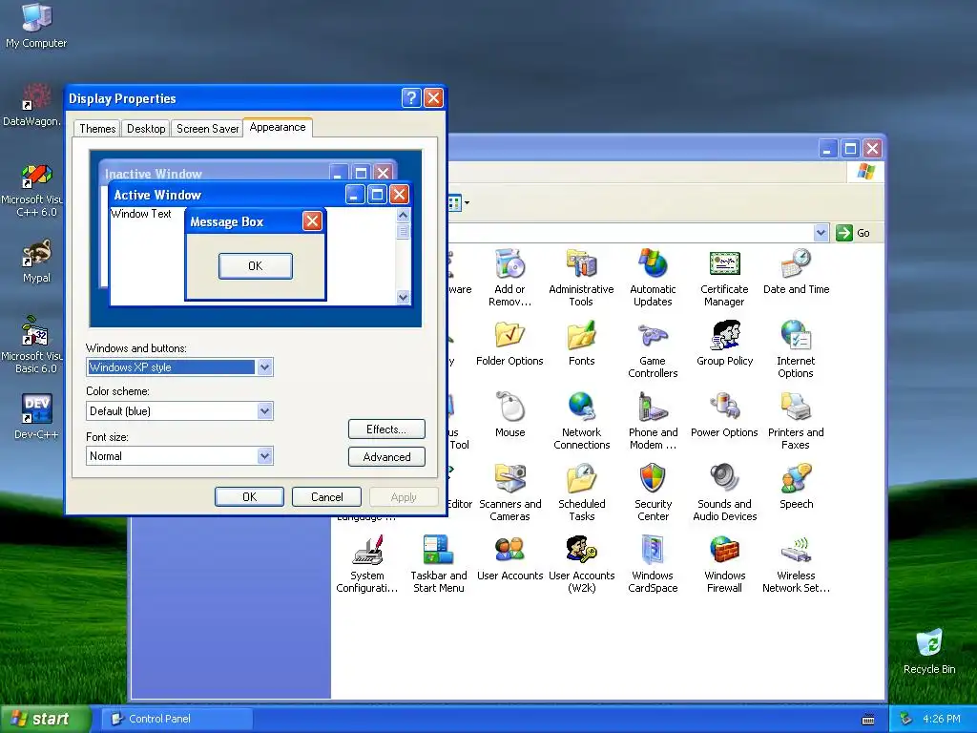Cancel the Display Properties dialog
The image size is (977, 733).
pos(326,496)
